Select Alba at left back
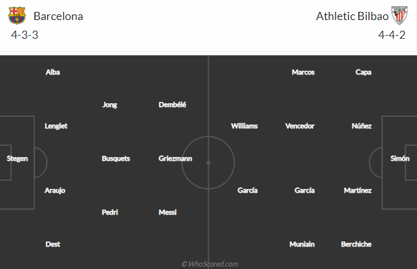 coord(53,73)
